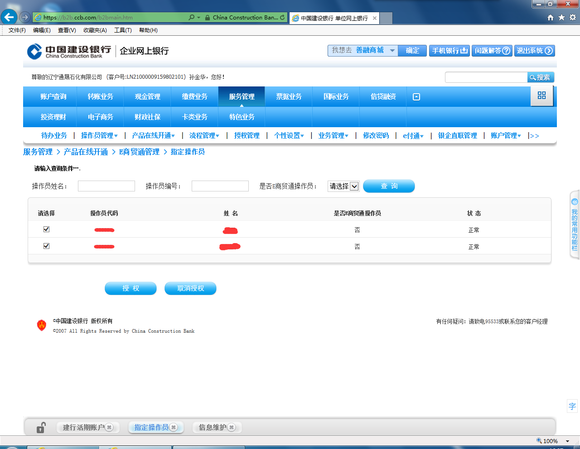Image resolution: width=580 pixels, height=449 pixels.
Task: Show more submenu items with >>
Action: click(x=535, y=136)
